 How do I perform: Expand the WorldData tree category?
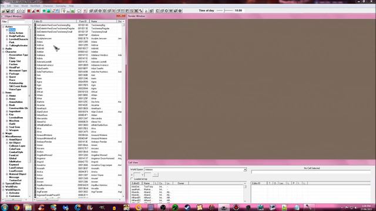point(4,186)
